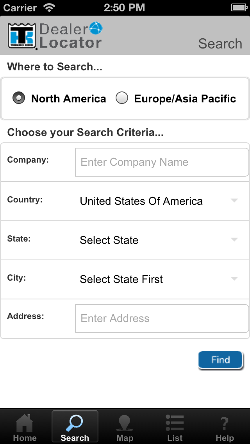The height and width of the screenshot is (444, 250).
Task: Tap the Home house icon
Action: pyautogui.click(x=25, y=424)
